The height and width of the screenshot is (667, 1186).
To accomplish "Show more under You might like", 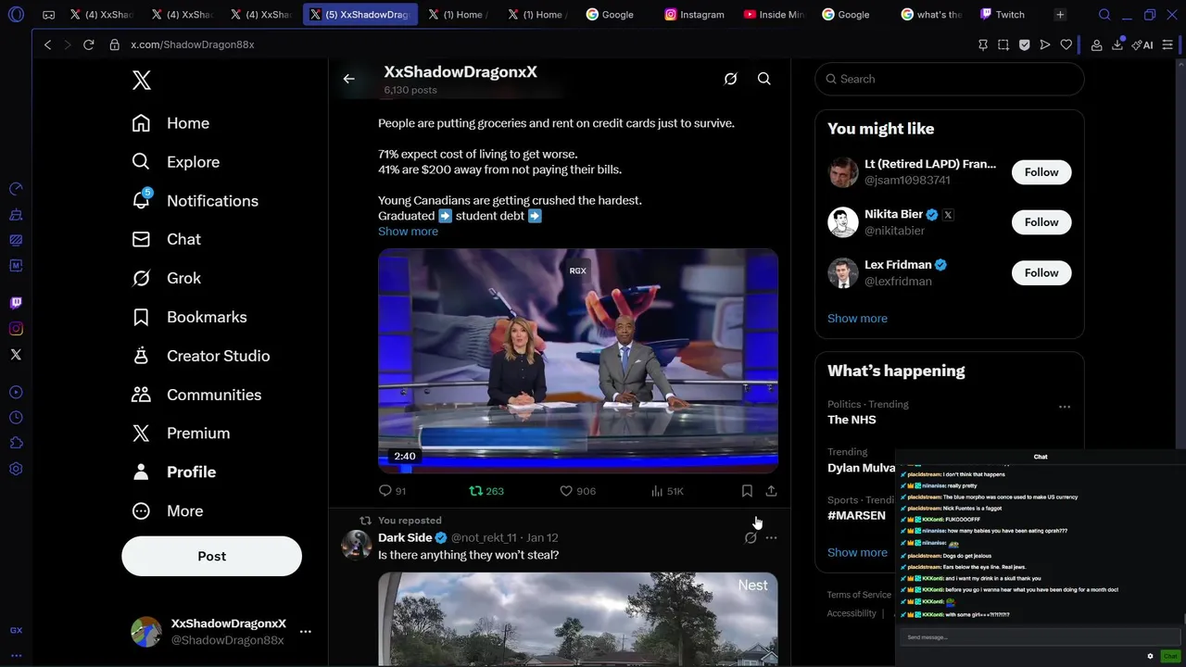I will click(857, 319).
